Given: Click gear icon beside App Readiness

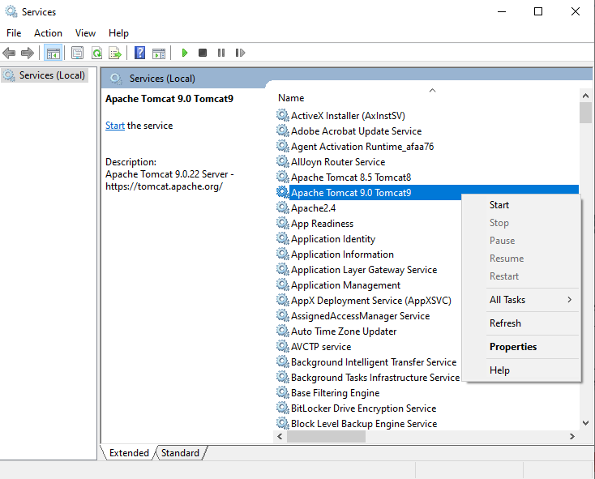Looking at the screenshot, I should tap(282, 223).
